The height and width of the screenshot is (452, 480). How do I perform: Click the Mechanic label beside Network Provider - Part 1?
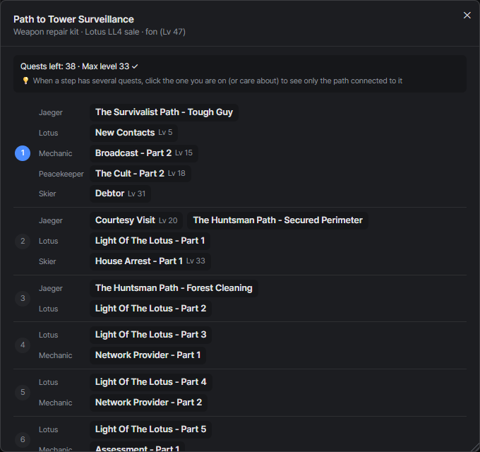pyautogui.click(x=55, y=355)
